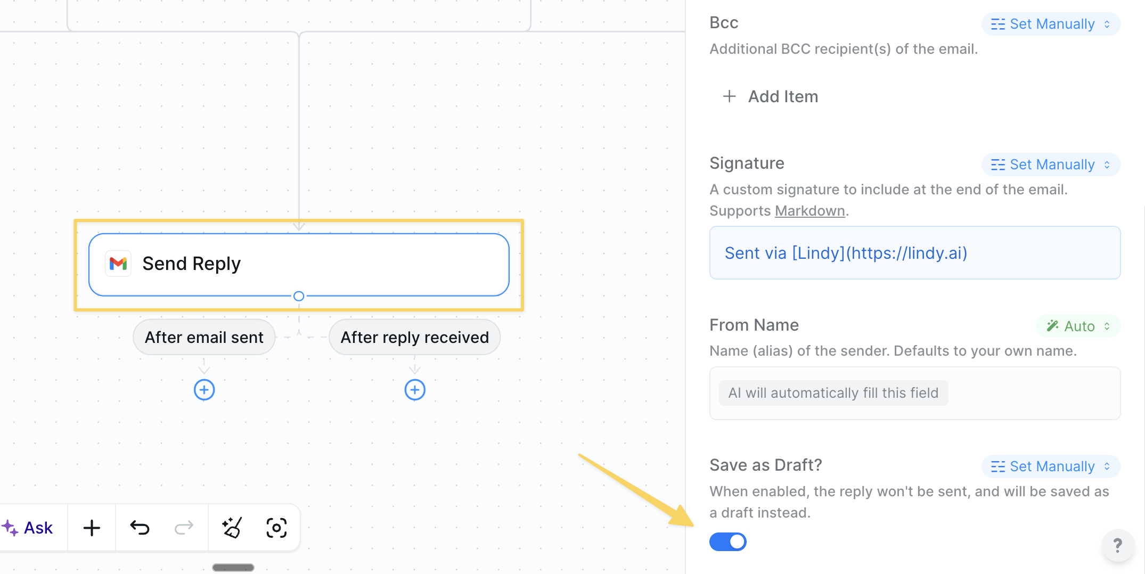1145x574 pixels.
Task: Redo the last canvas change
Action: pos(184,527)
